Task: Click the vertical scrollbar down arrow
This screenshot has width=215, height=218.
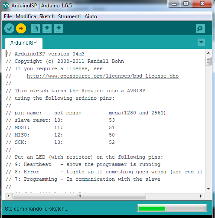Action: pos(208,189)
